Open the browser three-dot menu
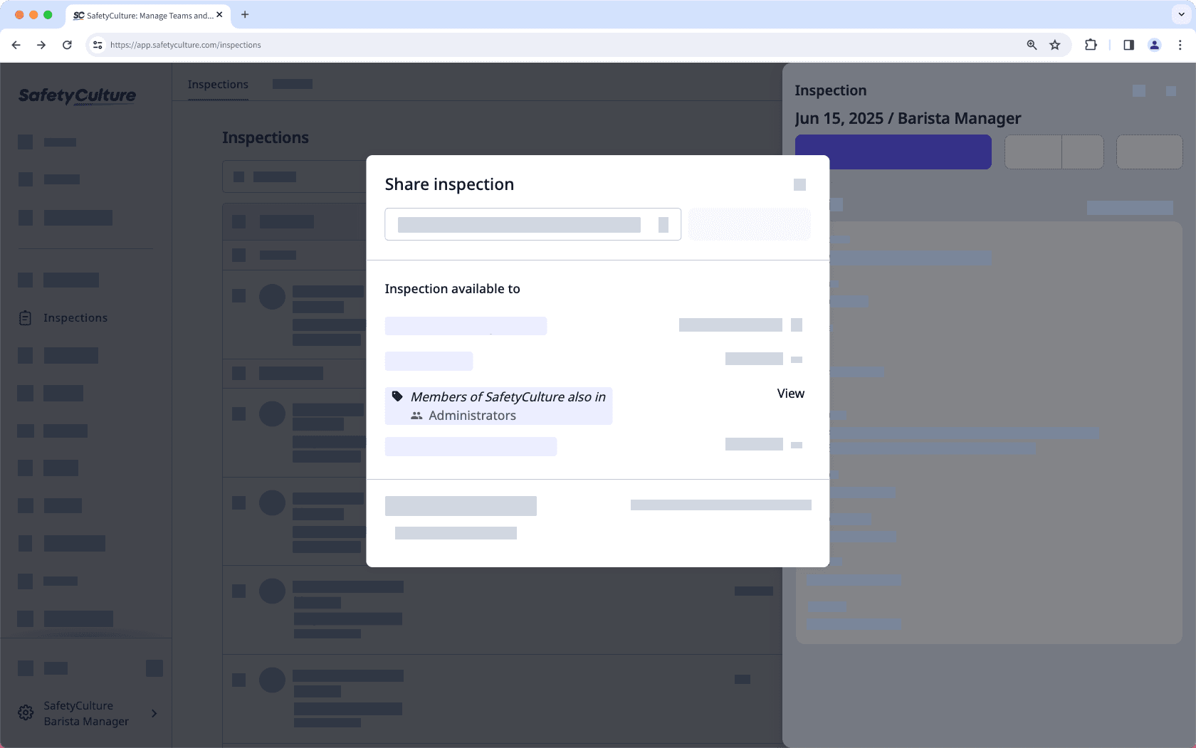 [1180, 44]
